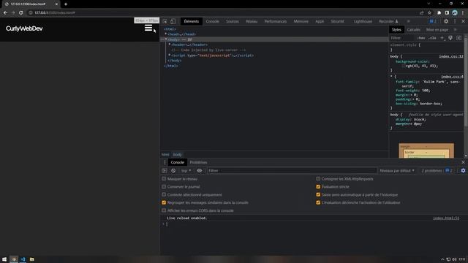The width and height of the screenshot is (468, 263).
Task: Enable Consigner les XMLHttpRequests checkbox
Action: [x=318, y=178]
